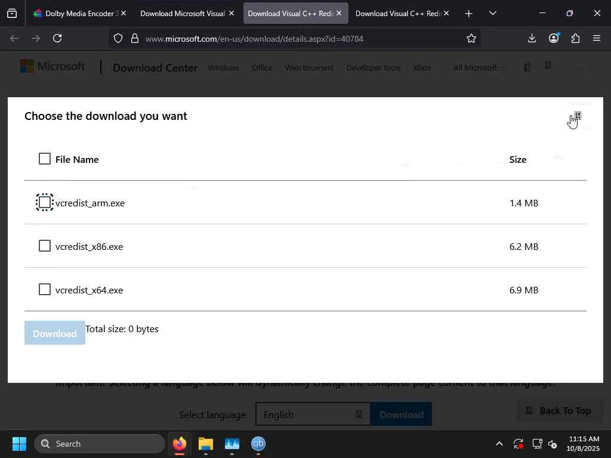Click the Download button in the dialog
The image size is (611, 458).
(x=54, y=333)
